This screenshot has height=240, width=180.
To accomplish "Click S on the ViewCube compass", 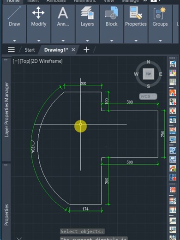I will (148, 86).
